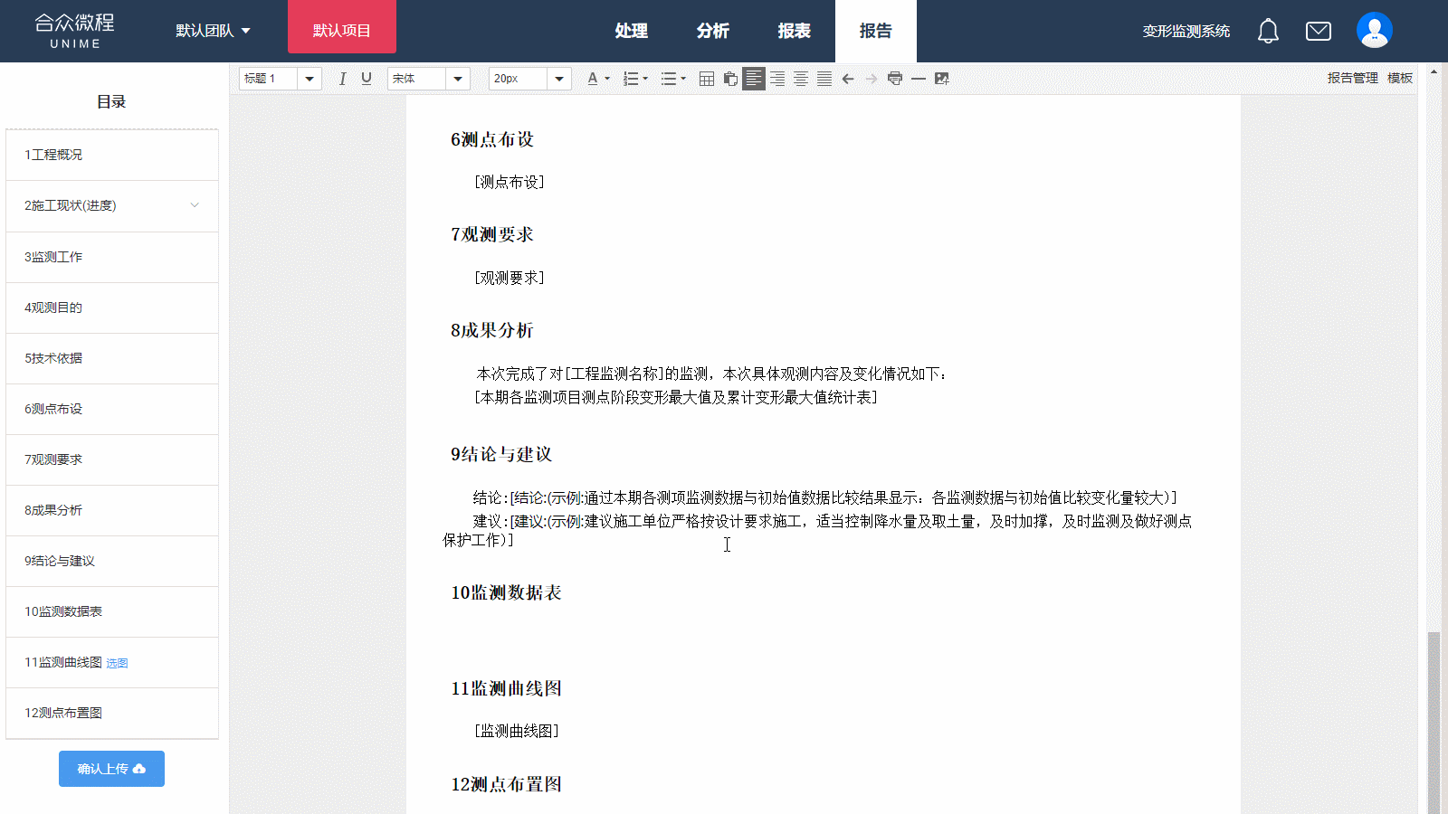The width and height of the screenshot is (1448, 814).
Task: Switch to the 分析 tab
Action: tap(712, 31)
